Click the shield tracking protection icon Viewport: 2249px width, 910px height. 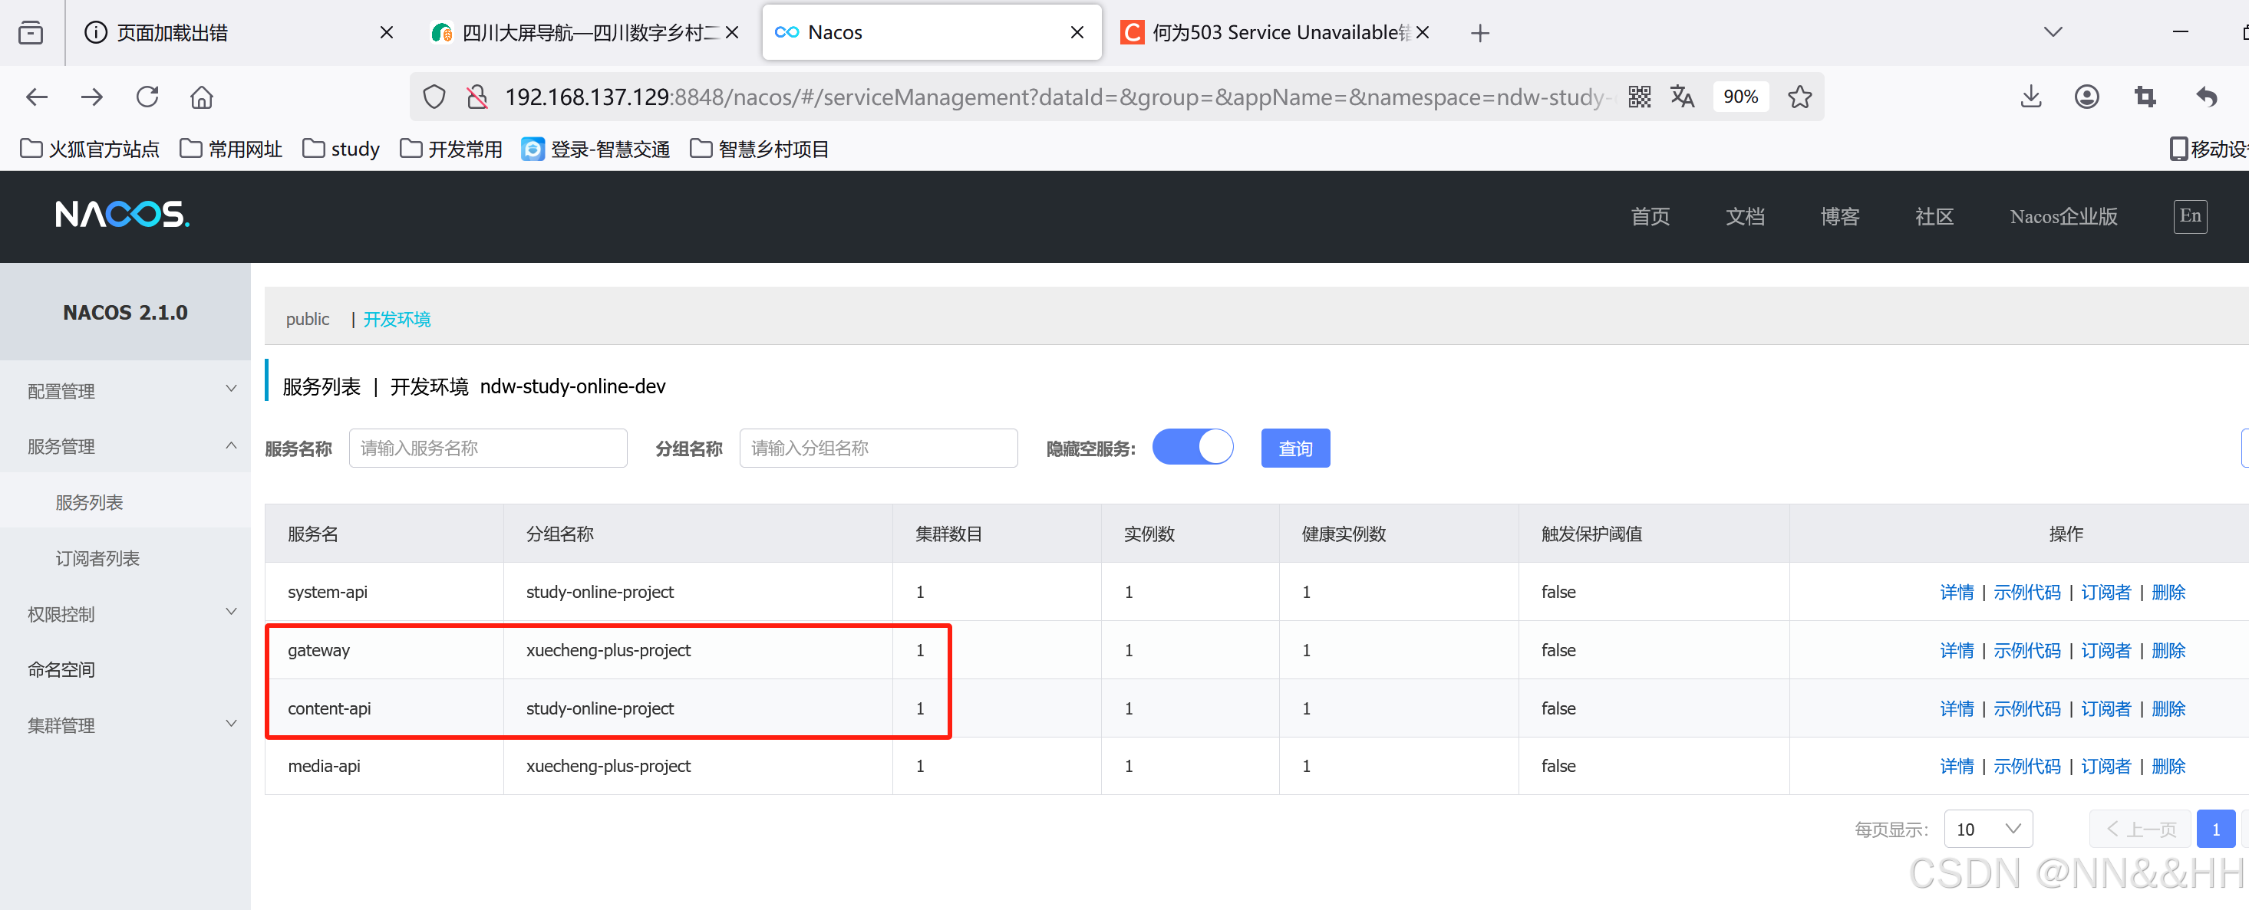click(x=434, y=97)
